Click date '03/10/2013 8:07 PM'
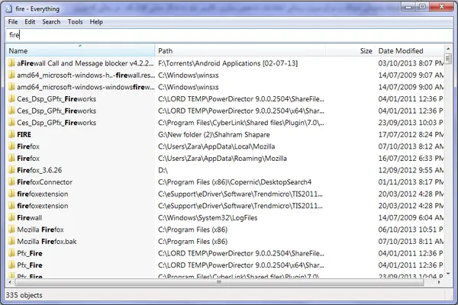 pos(411,63)
